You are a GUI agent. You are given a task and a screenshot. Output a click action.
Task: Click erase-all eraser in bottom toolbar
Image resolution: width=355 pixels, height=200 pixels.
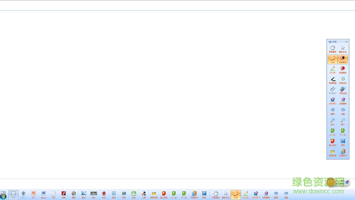pos(266,194)
